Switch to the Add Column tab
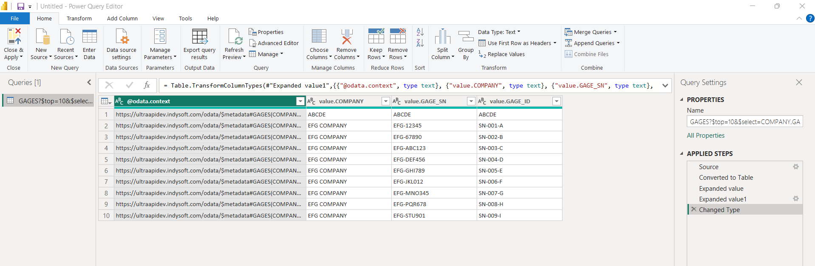Screen dimensions: 815x266 point(122,18)
